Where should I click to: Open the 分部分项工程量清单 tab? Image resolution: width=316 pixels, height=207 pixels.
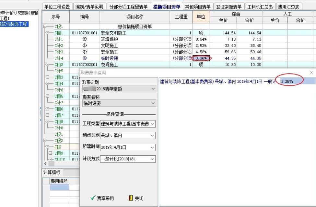(x=128, y=7)
